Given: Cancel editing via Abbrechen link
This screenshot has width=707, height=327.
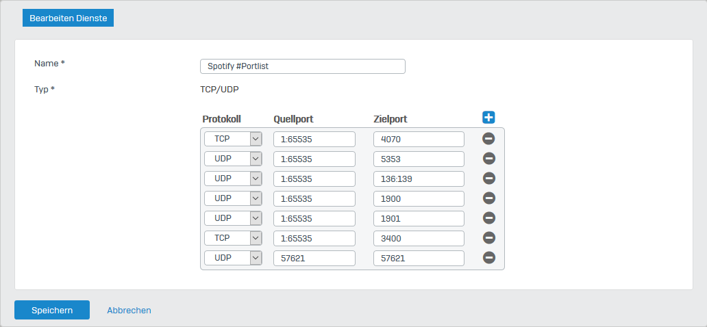Looking at the screenshot, I should point(129,311).
